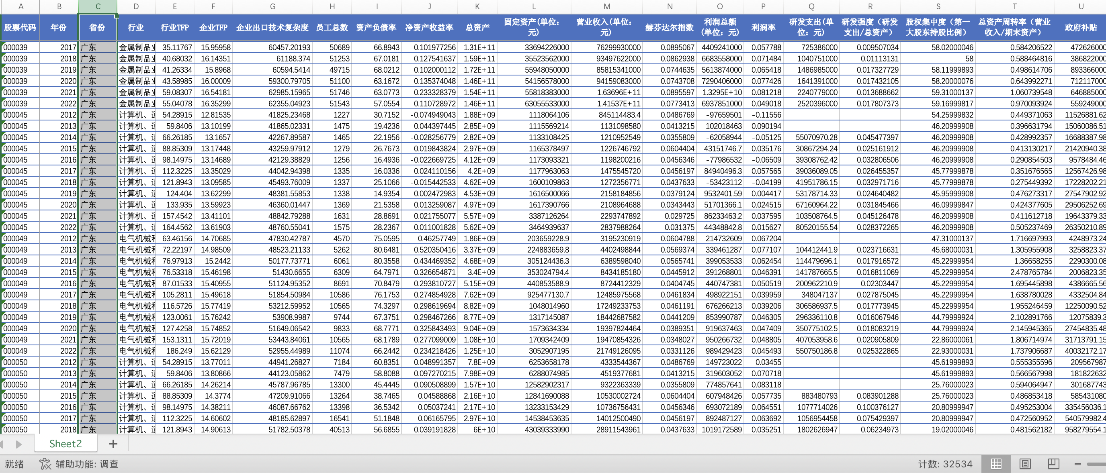Click previous sheet navigation arrow
The height and width of the screenshot is (473, 1106).
[x=2, y=444]
